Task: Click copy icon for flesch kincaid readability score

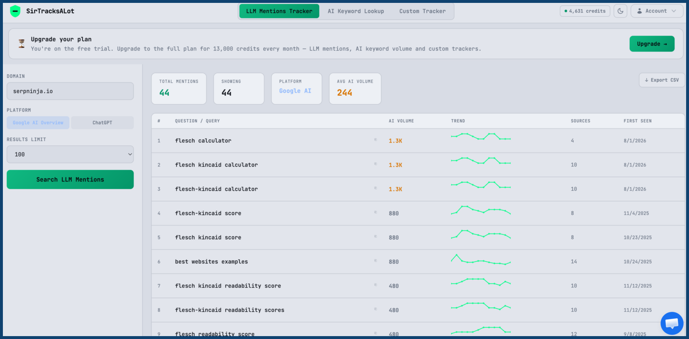Action: pyautogui.click(x=376, y=285)
